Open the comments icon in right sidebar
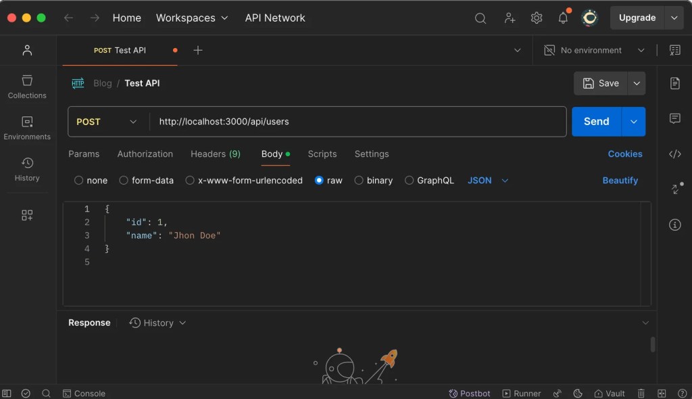Screen dimensions: 692x399 pos(675,118)
